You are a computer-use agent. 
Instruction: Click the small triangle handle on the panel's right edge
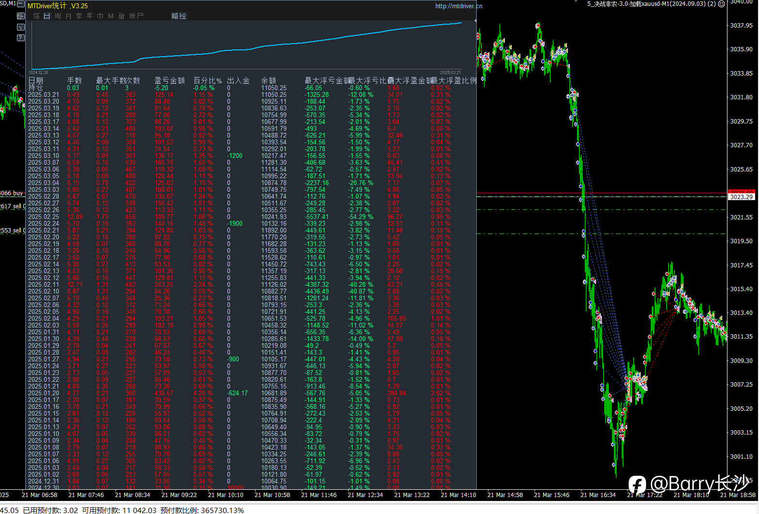point(475,20)
